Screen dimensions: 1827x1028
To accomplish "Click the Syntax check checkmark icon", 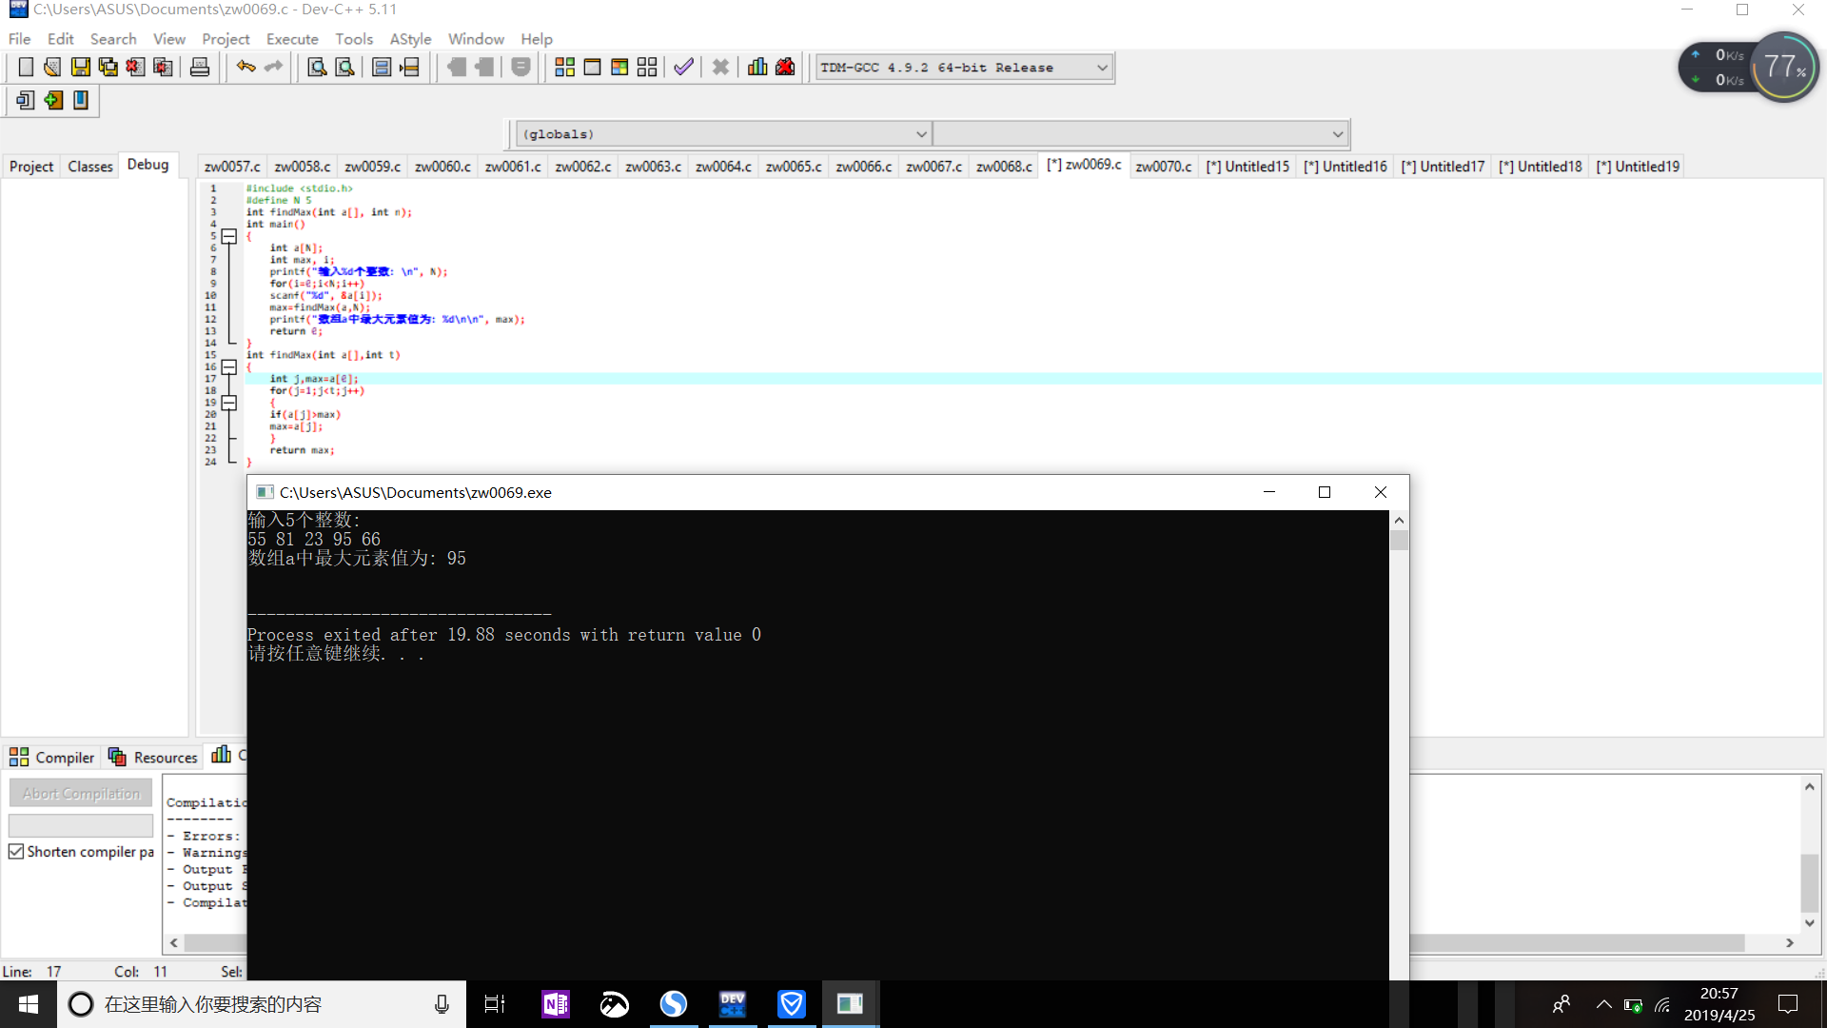I will click(x=683, y=68).
